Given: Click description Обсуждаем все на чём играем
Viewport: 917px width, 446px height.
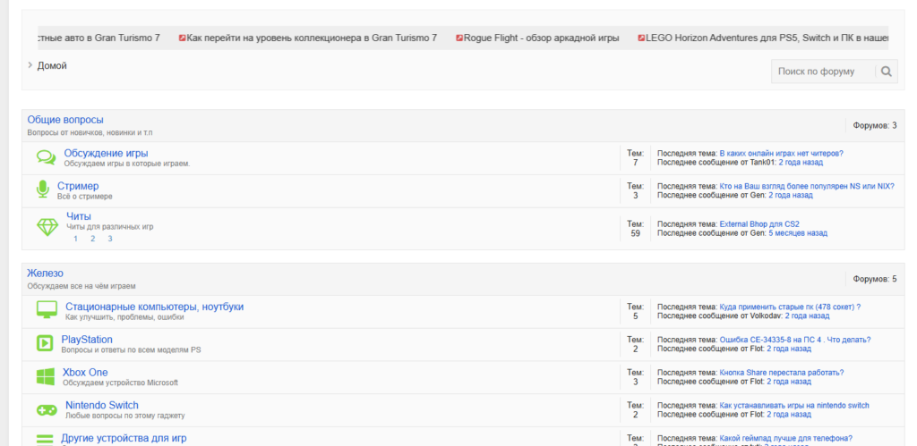Looking at the screenshot, I should pyautogui.click(x=81, y=286).
